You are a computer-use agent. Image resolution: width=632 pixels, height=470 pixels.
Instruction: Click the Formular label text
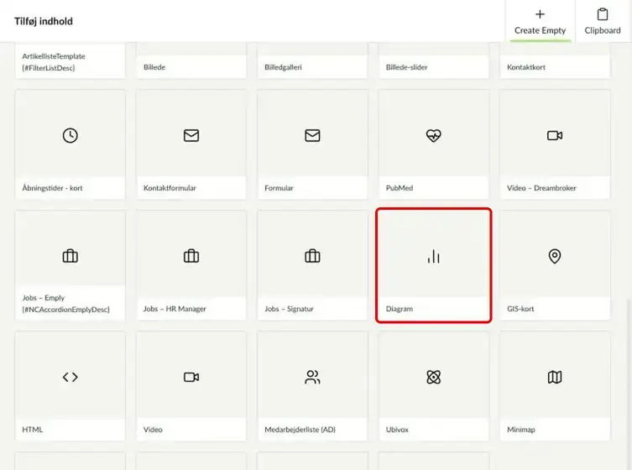(x=279, y=188)
